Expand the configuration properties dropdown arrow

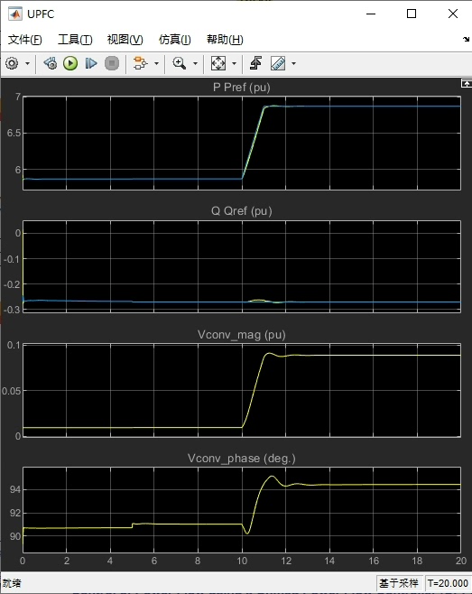(27, 63)
